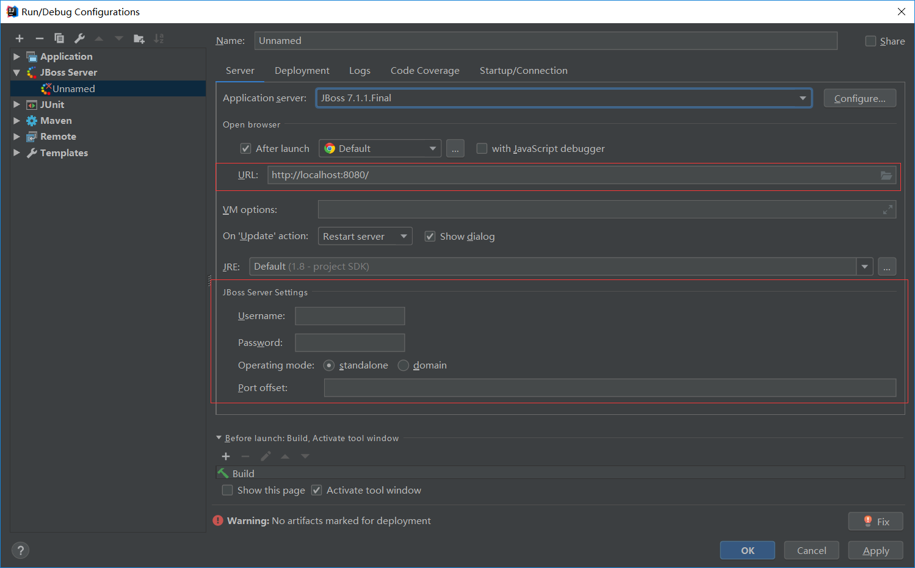Click Configure next to application server
This screenshot has height=568, width=915.
(859, 98)
